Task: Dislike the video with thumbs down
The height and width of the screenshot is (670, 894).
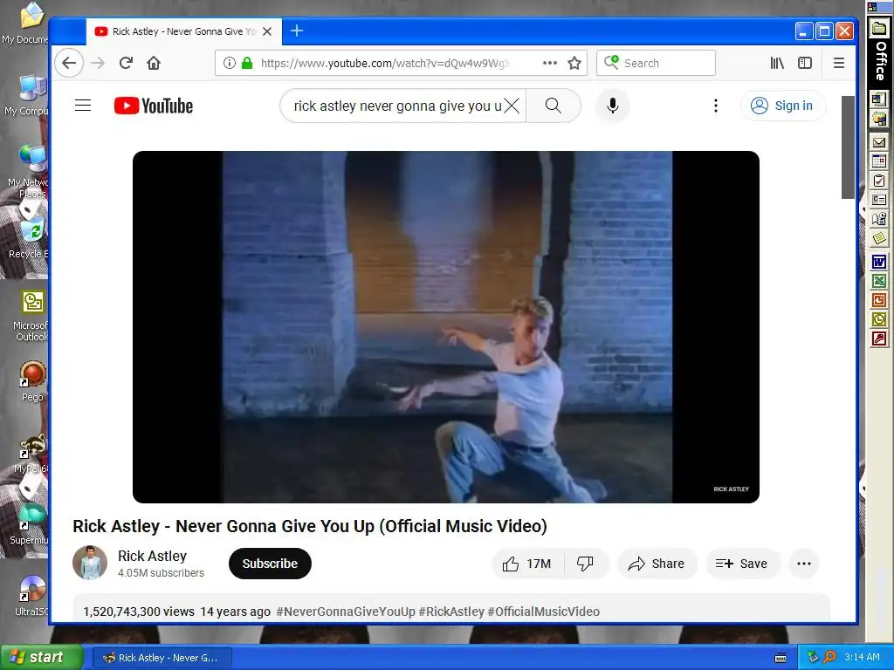Action: pyautogui.click(x=585, y=564)
